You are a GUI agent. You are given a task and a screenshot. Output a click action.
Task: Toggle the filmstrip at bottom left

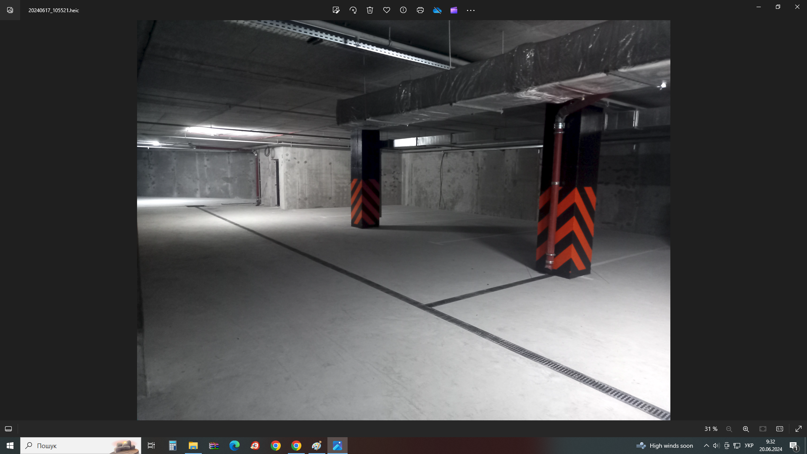coord(8,429)
